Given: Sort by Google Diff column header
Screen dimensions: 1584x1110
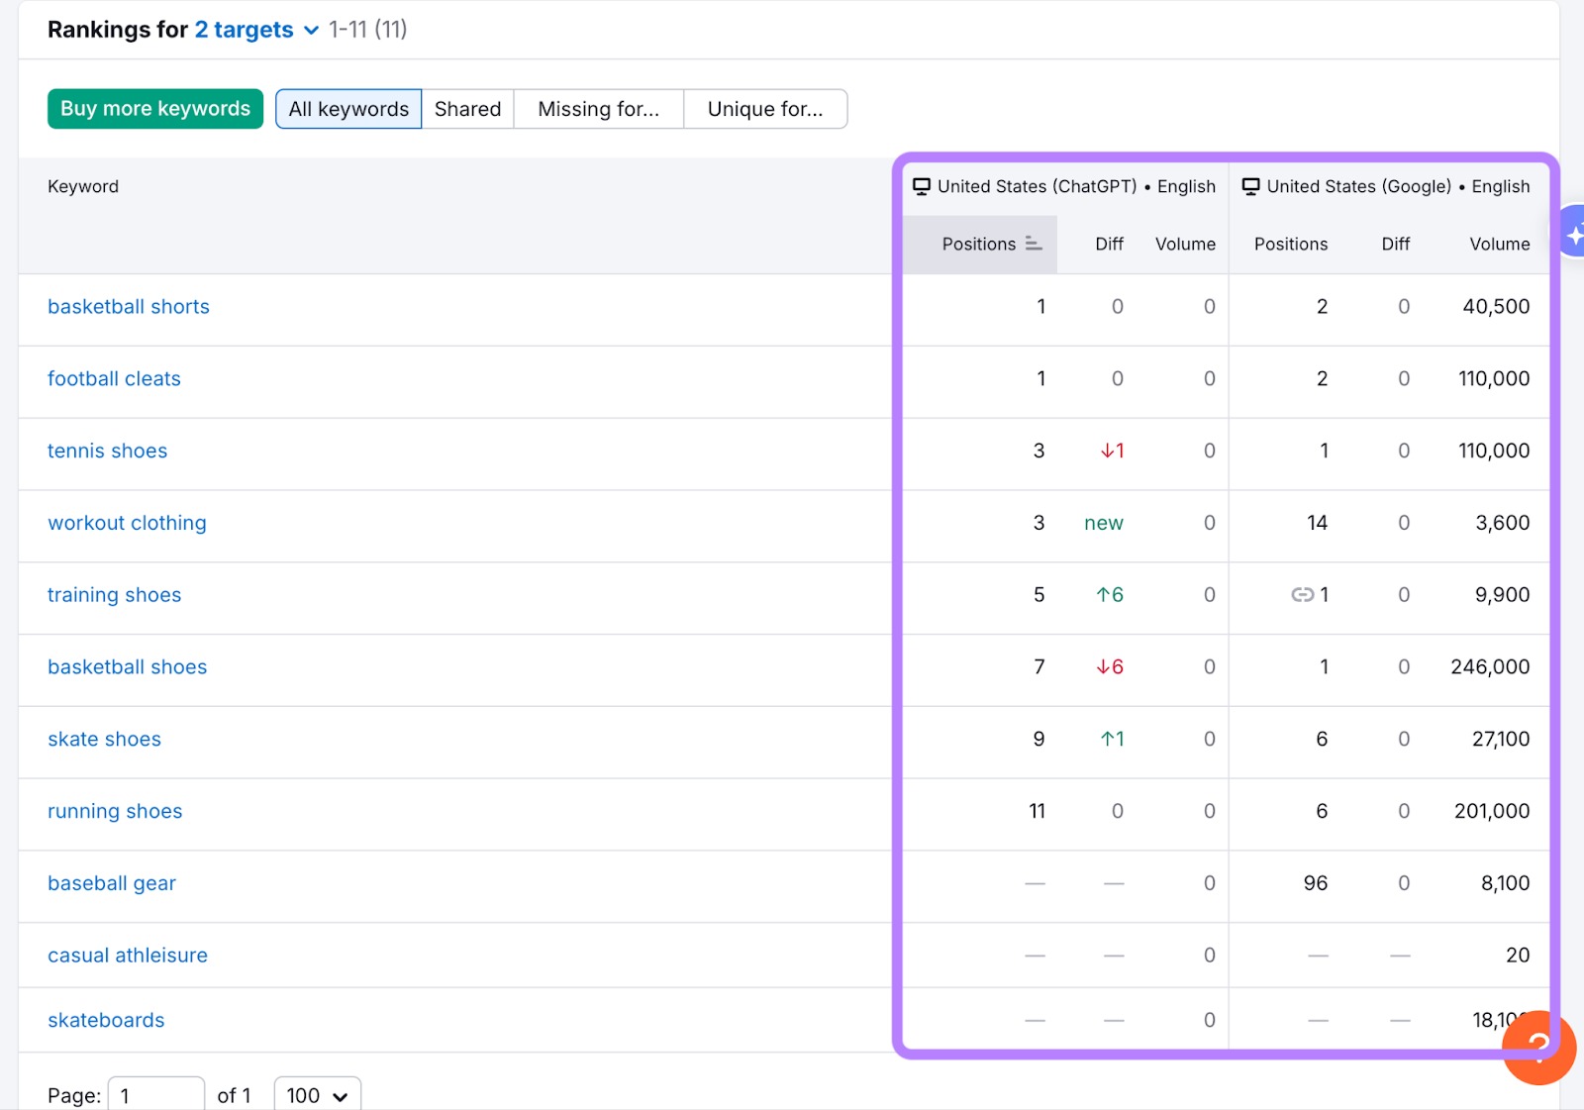Looking at the screenshot, I should click(1396, 244).
